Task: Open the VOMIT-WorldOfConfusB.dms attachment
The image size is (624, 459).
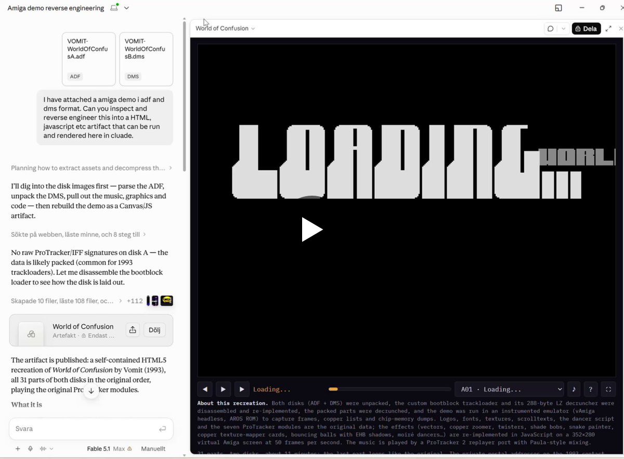Action: coord(146,59)
